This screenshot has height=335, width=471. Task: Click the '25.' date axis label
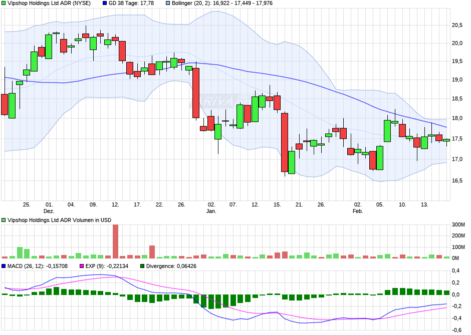coord(27,204)
